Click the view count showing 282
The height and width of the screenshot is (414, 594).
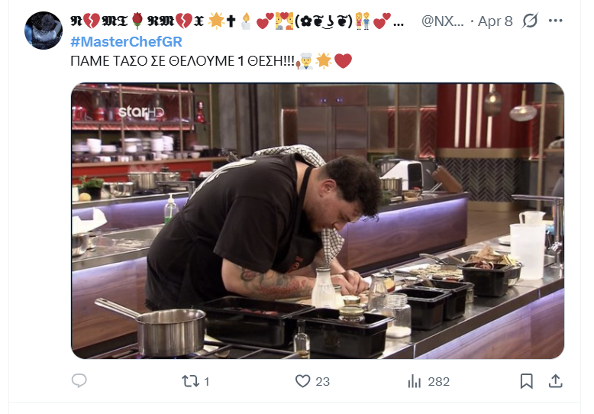coord(438,381)
